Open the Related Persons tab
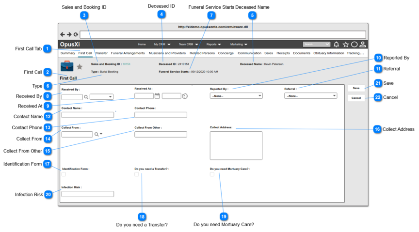This screenshot has height=232, width=419. click(202, 53)
